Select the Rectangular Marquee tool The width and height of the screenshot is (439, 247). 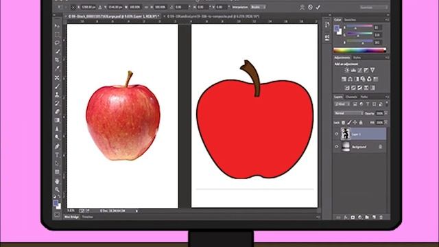point(57,34)
